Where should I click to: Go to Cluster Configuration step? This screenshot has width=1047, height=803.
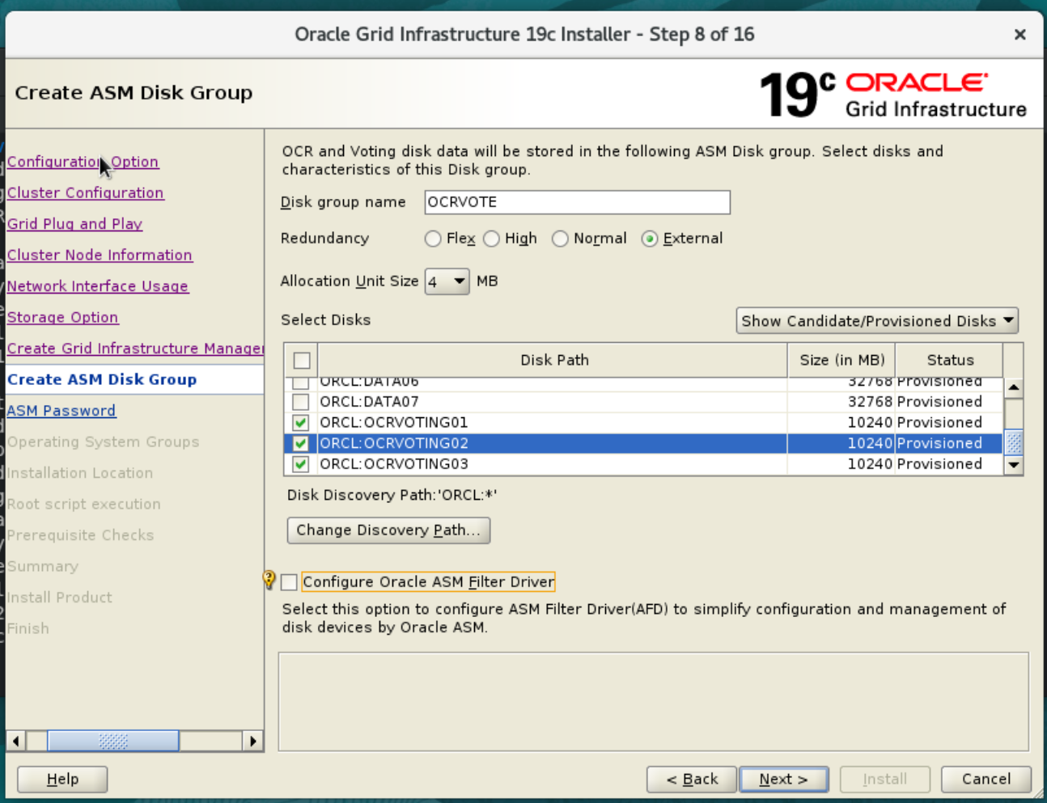tap(86, 193)
